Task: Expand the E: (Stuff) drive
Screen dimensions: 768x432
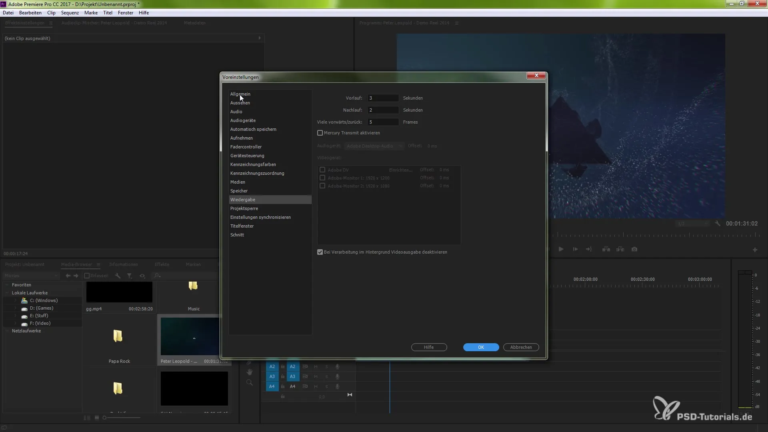Action: pos(15,316)
